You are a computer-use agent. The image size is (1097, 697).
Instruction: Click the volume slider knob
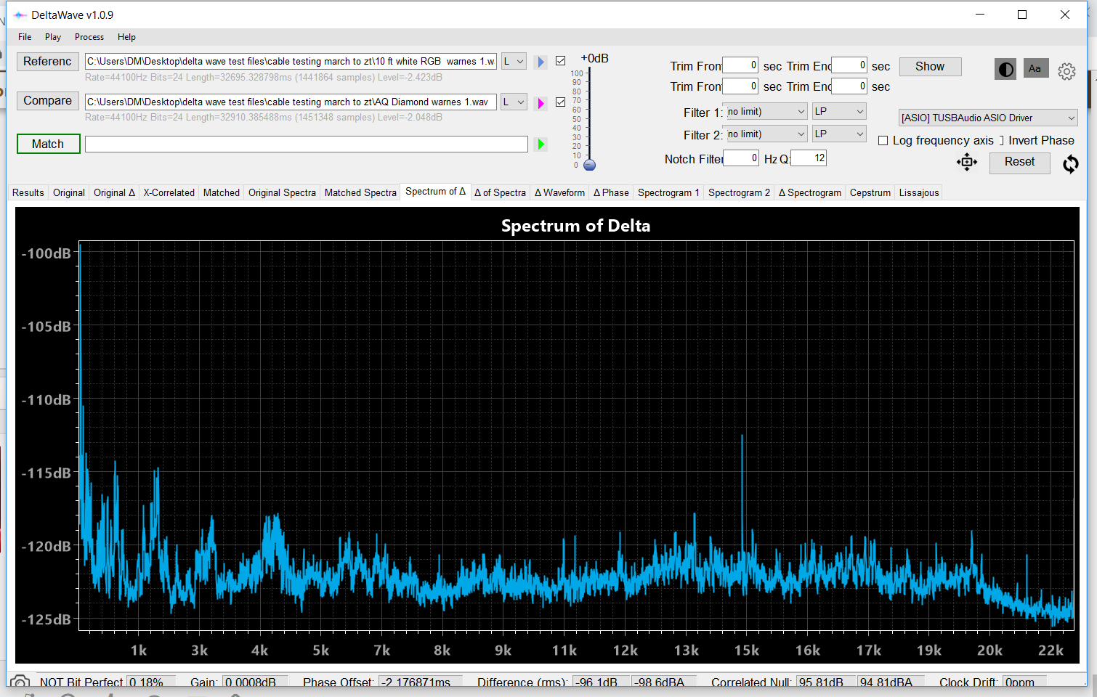[x=589, y=165]
